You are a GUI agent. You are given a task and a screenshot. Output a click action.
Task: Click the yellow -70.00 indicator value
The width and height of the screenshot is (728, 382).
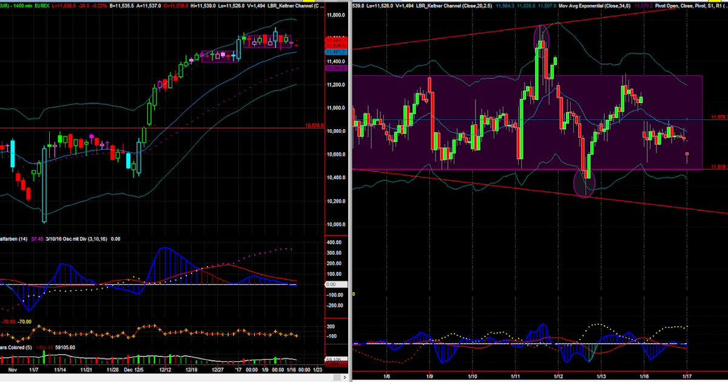(x=24, y=322)
